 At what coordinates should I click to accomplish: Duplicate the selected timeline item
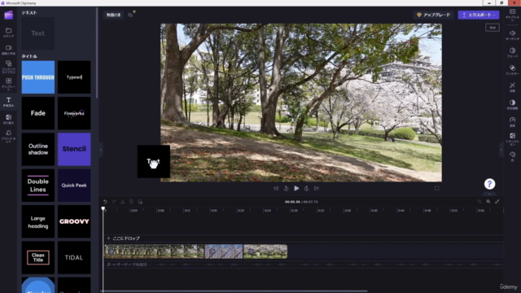[x=140, y=202]
